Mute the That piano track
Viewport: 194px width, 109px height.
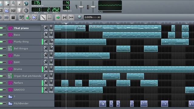pos(1,28)
